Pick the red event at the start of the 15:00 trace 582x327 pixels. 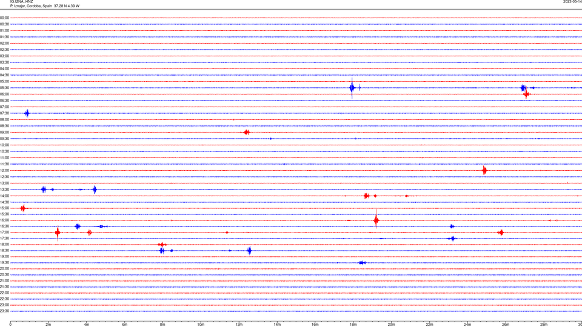[x=23, y=208]
